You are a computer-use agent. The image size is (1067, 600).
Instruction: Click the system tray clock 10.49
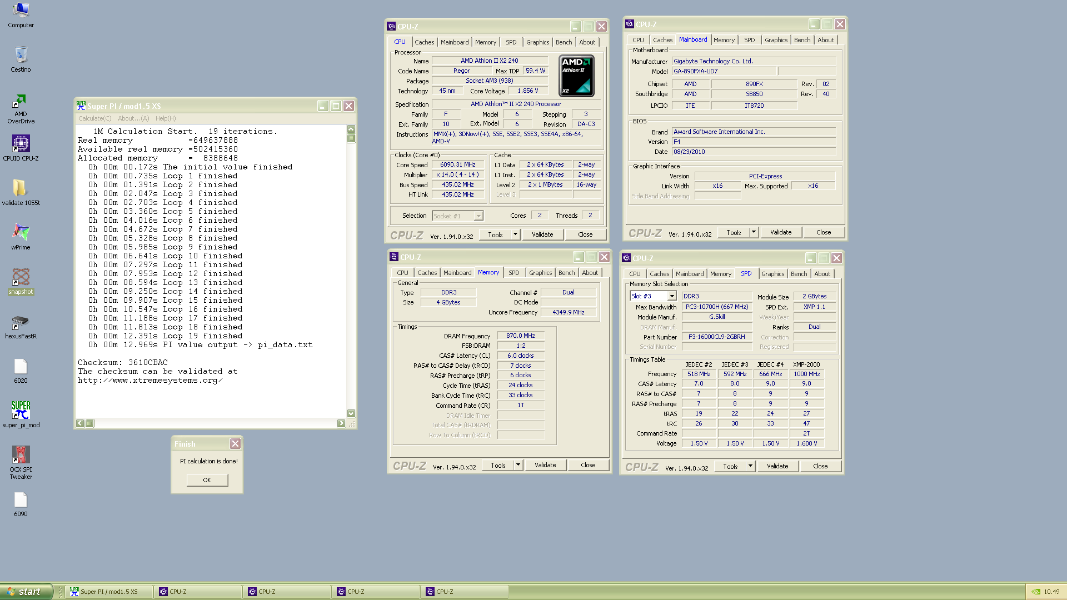(x=1051, y=592)
